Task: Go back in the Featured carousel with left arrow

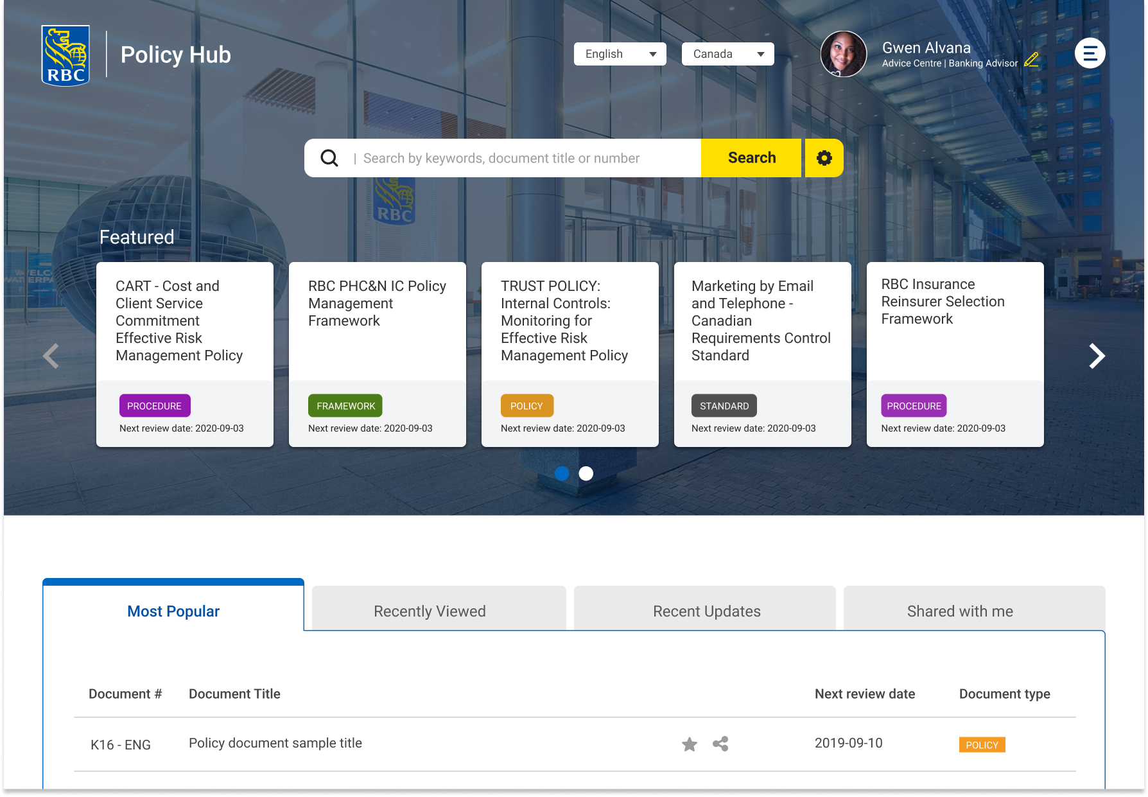Action: 51,356
